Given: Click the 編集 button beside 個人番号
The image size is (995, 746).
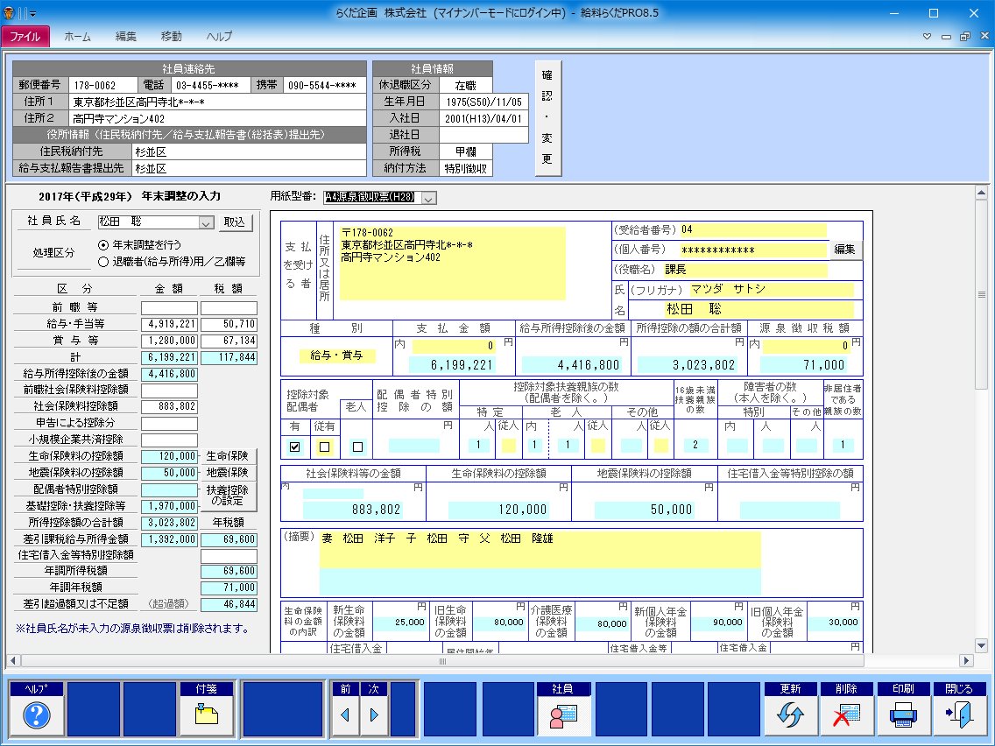Looking at the screenshot, I should (844, 250).
